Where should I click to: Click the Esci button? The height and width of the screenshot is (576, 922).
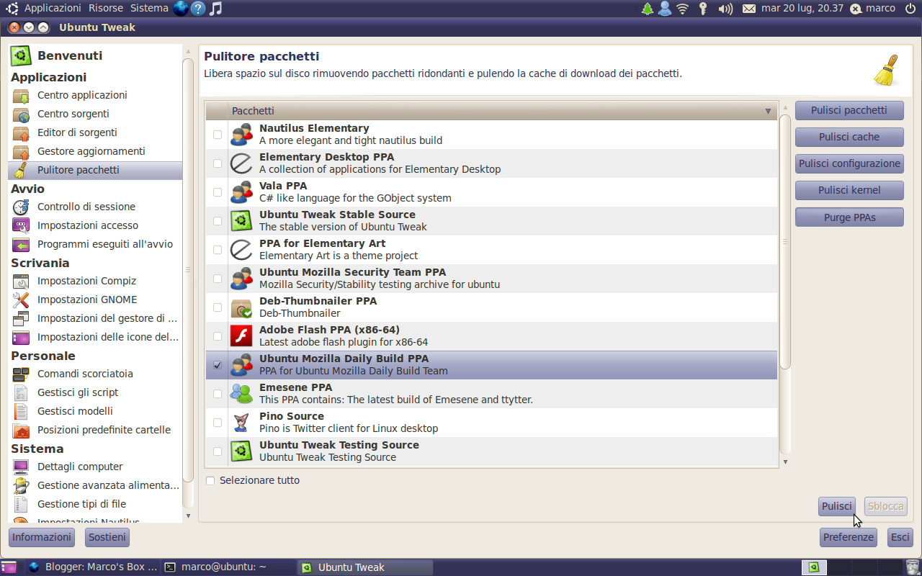click(x=900, y=537)
